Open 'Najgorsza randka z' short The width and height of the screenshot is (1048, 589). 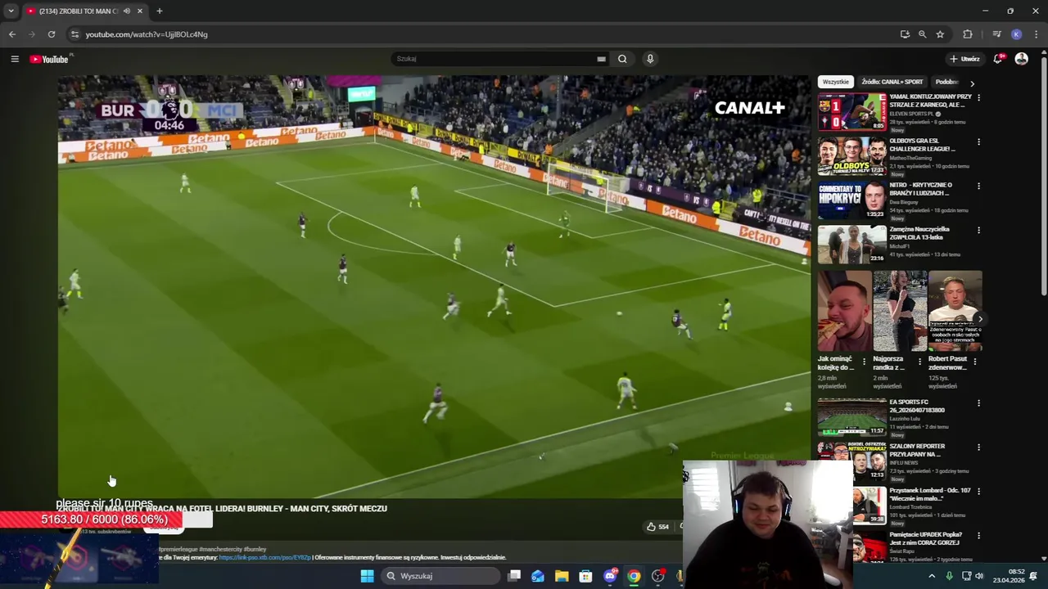point(900,311)
